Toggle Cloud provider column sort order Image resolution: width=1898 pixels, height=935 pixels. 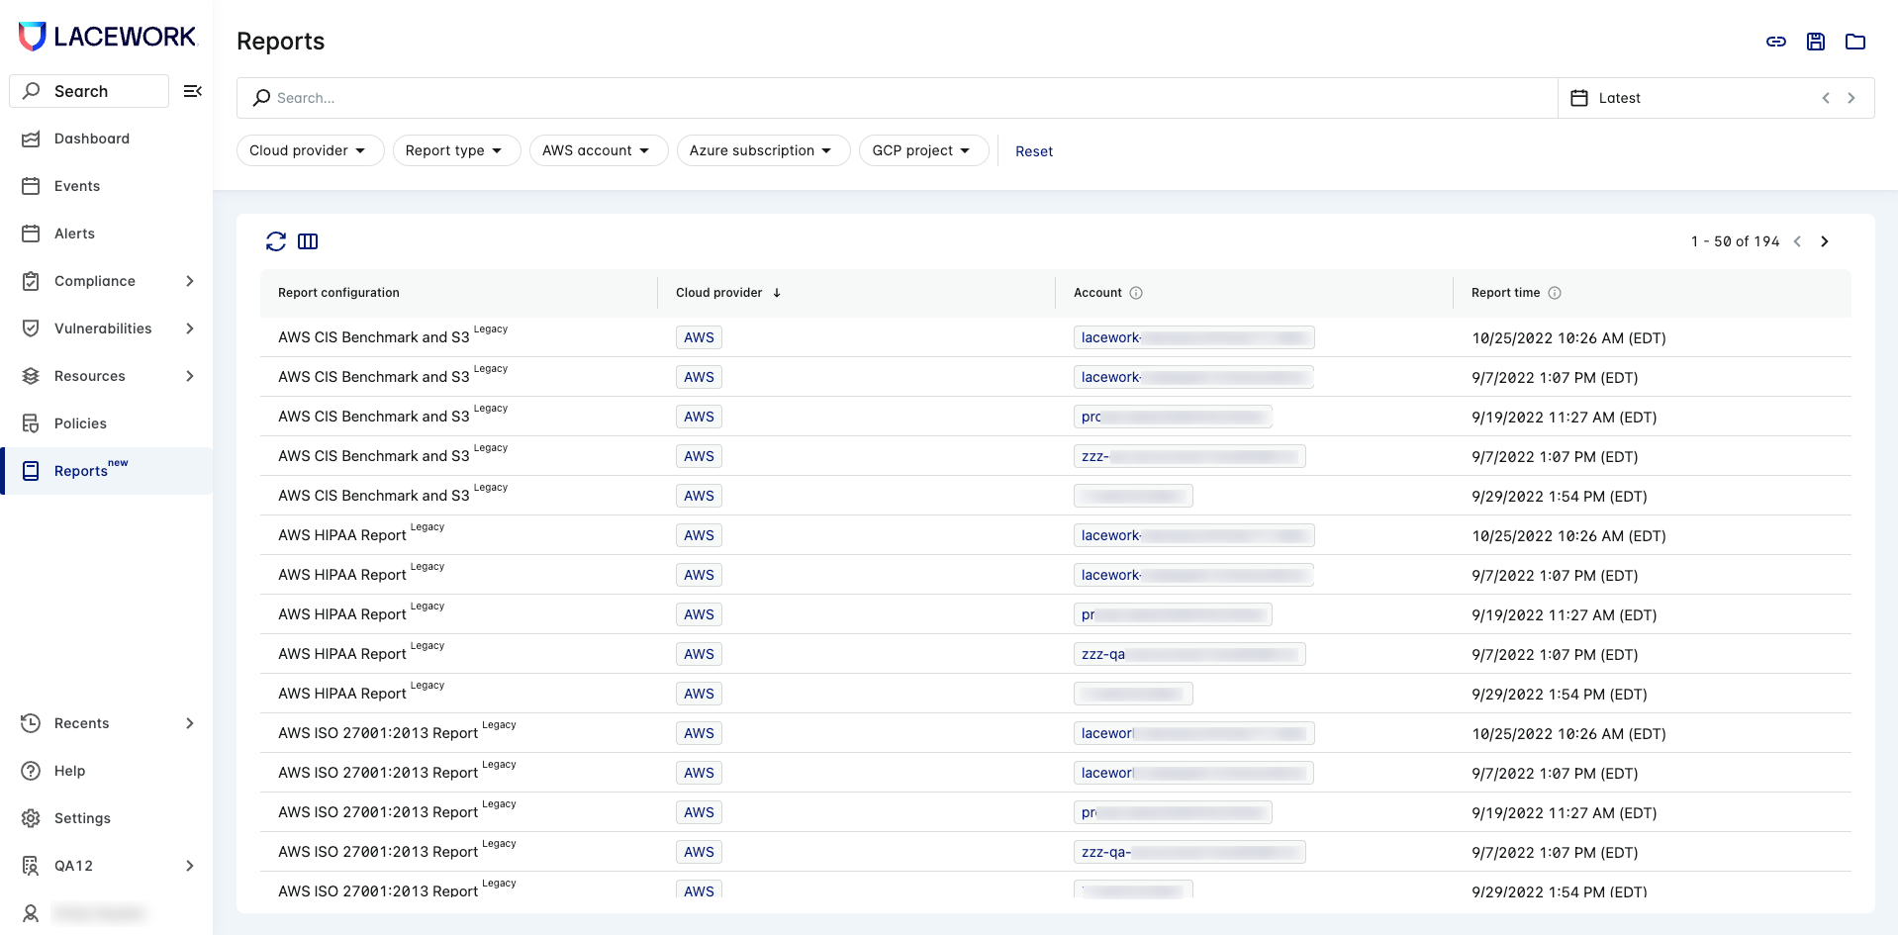click(x=777, y=293)
